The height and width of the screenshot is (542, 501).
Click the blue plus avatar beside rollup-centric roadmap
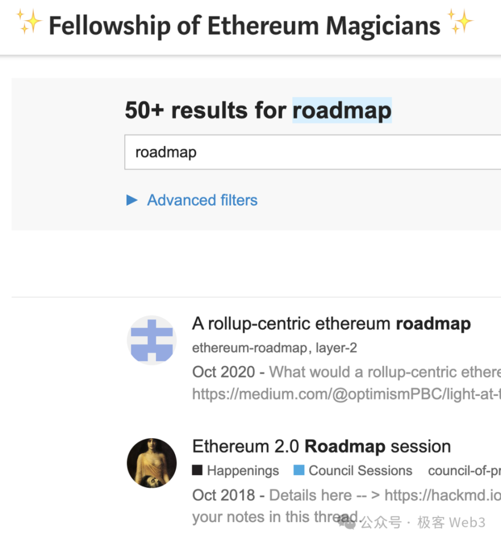[x=152, y=340]
